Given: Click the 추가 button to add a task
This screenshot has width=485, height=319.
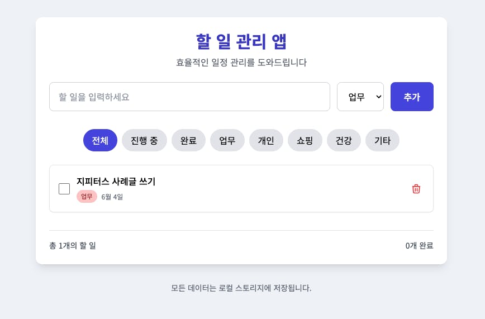Looking at the screenshot, I should [x=412, y=97].
